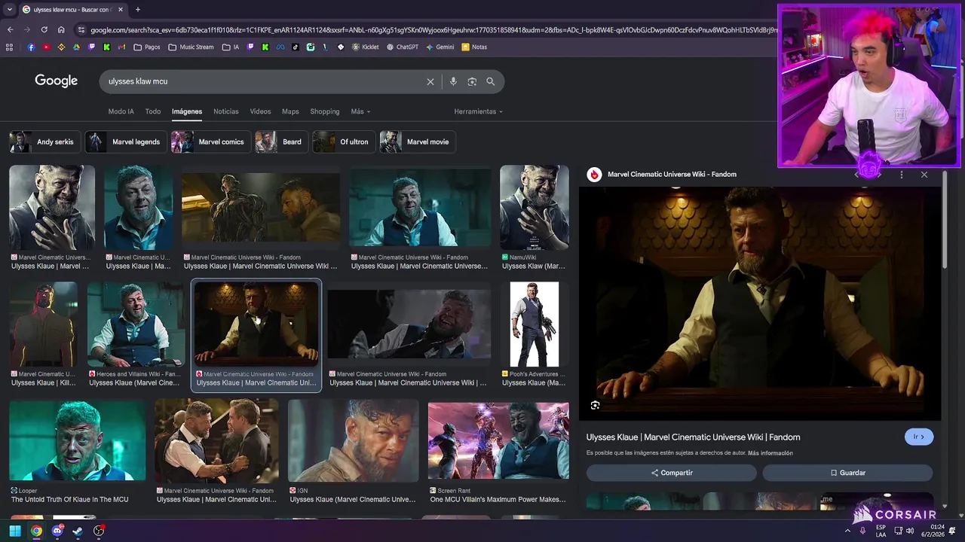The image size is (965, 542).
Task: Click the Compartir button
Action: point(672,473)
